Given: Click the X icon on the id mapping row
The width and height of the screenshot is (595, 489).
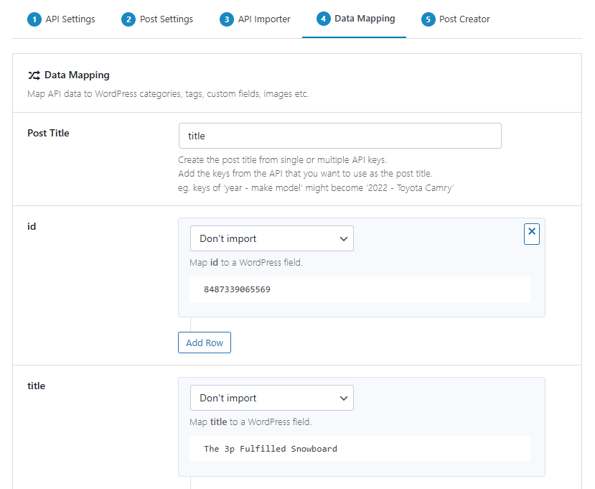Looking at the screenshot, I should click(x=531, y=233).
